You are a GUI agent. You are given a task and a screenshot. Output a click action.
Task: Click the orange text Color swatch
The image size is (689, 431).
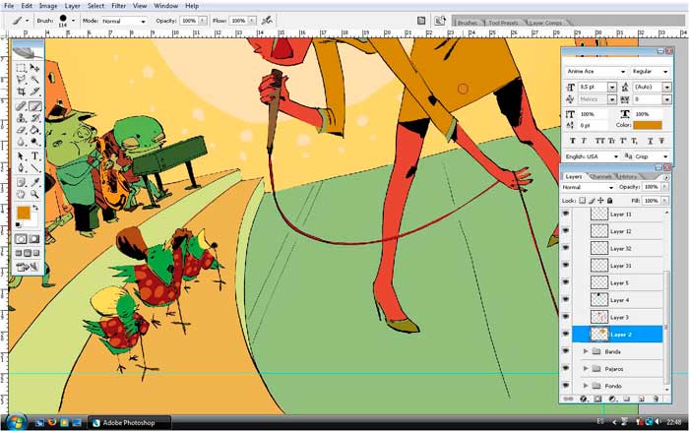[x=648, y=125]
